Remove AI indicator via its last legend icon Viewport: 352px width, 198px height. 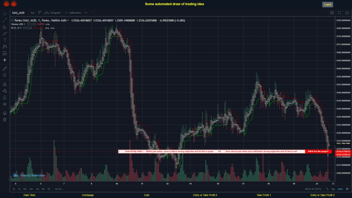point(31,28)
